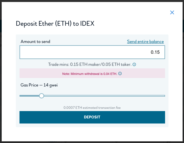Close the deposit dialog with the X icon
This screenshot has width=184, height=143.
pyautogui.click(x=172, y=12)
